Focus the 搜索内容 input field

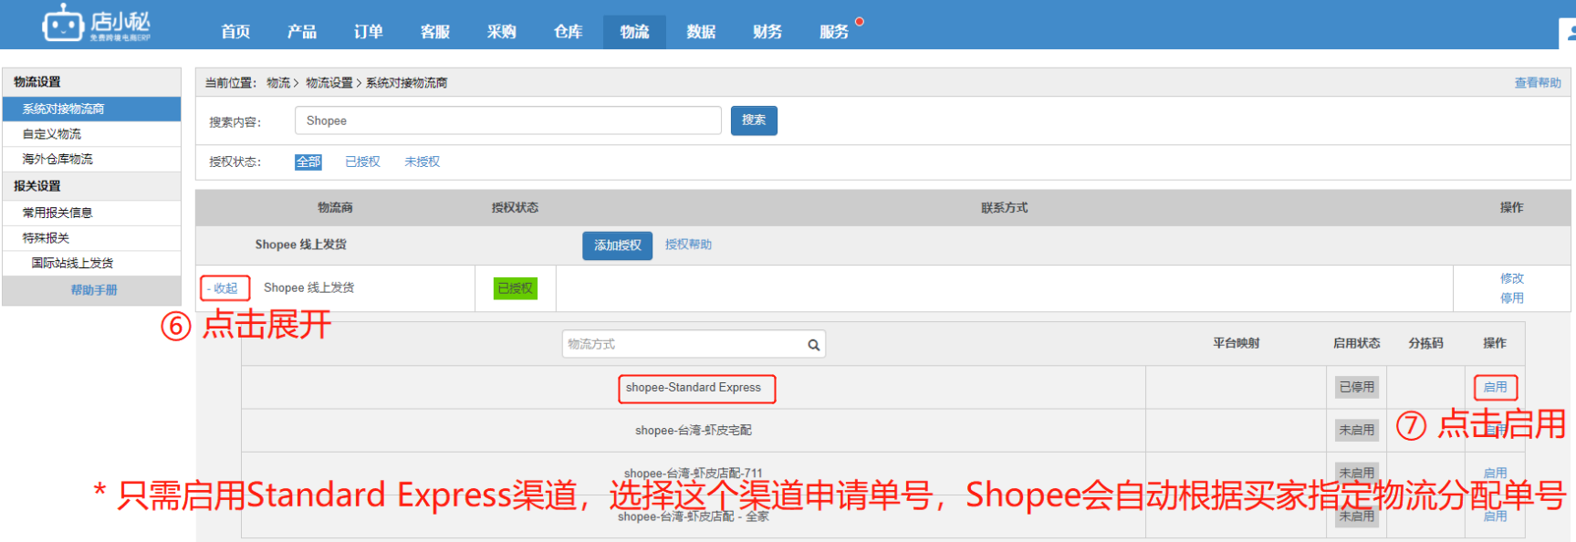pyautogui.click(x=508, y=120)
